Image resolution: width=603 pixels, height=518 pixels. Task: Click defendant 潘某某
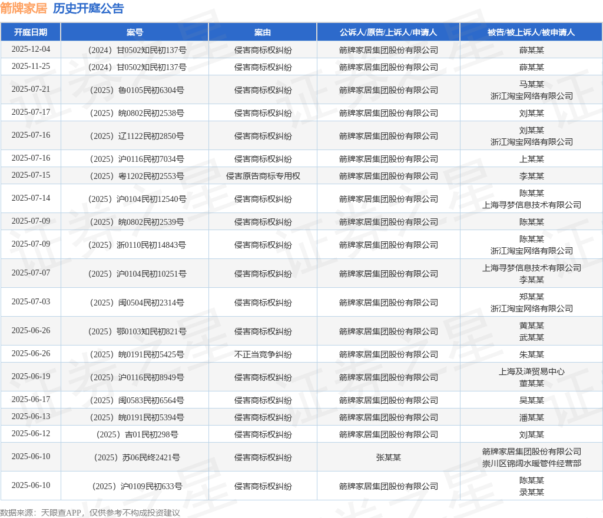coord(532,418)
